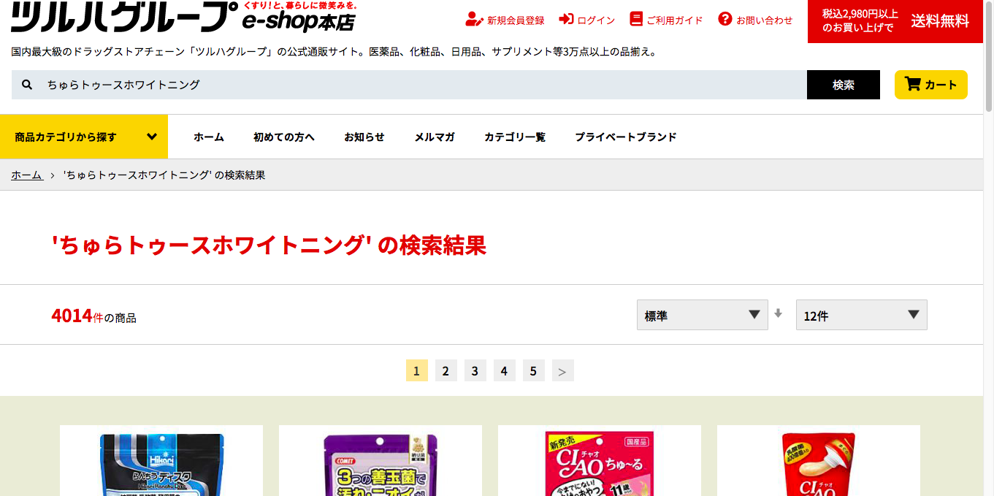Screen dimensions: 994x496
Task: Click the ホーム breadcrumb link
Action: pos(27,175)
